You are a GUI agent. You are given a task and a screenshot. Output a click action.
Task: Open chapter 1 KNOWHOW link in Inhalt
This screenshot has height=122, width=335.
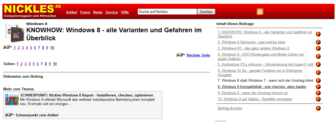click(x=265, y=34)
